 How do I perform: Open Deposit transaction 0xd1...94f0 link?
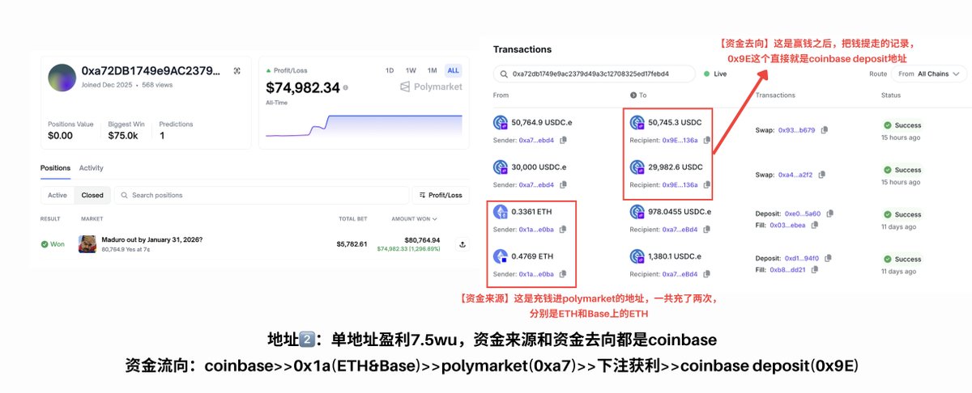point(802,259)
